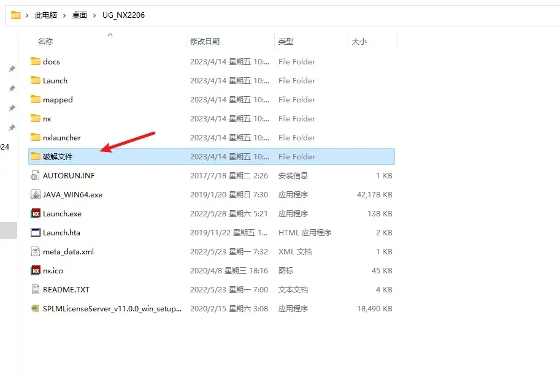Sort by the 大小 column header
The height and width of the screenshot is (380, 560).
pos(359,42)
